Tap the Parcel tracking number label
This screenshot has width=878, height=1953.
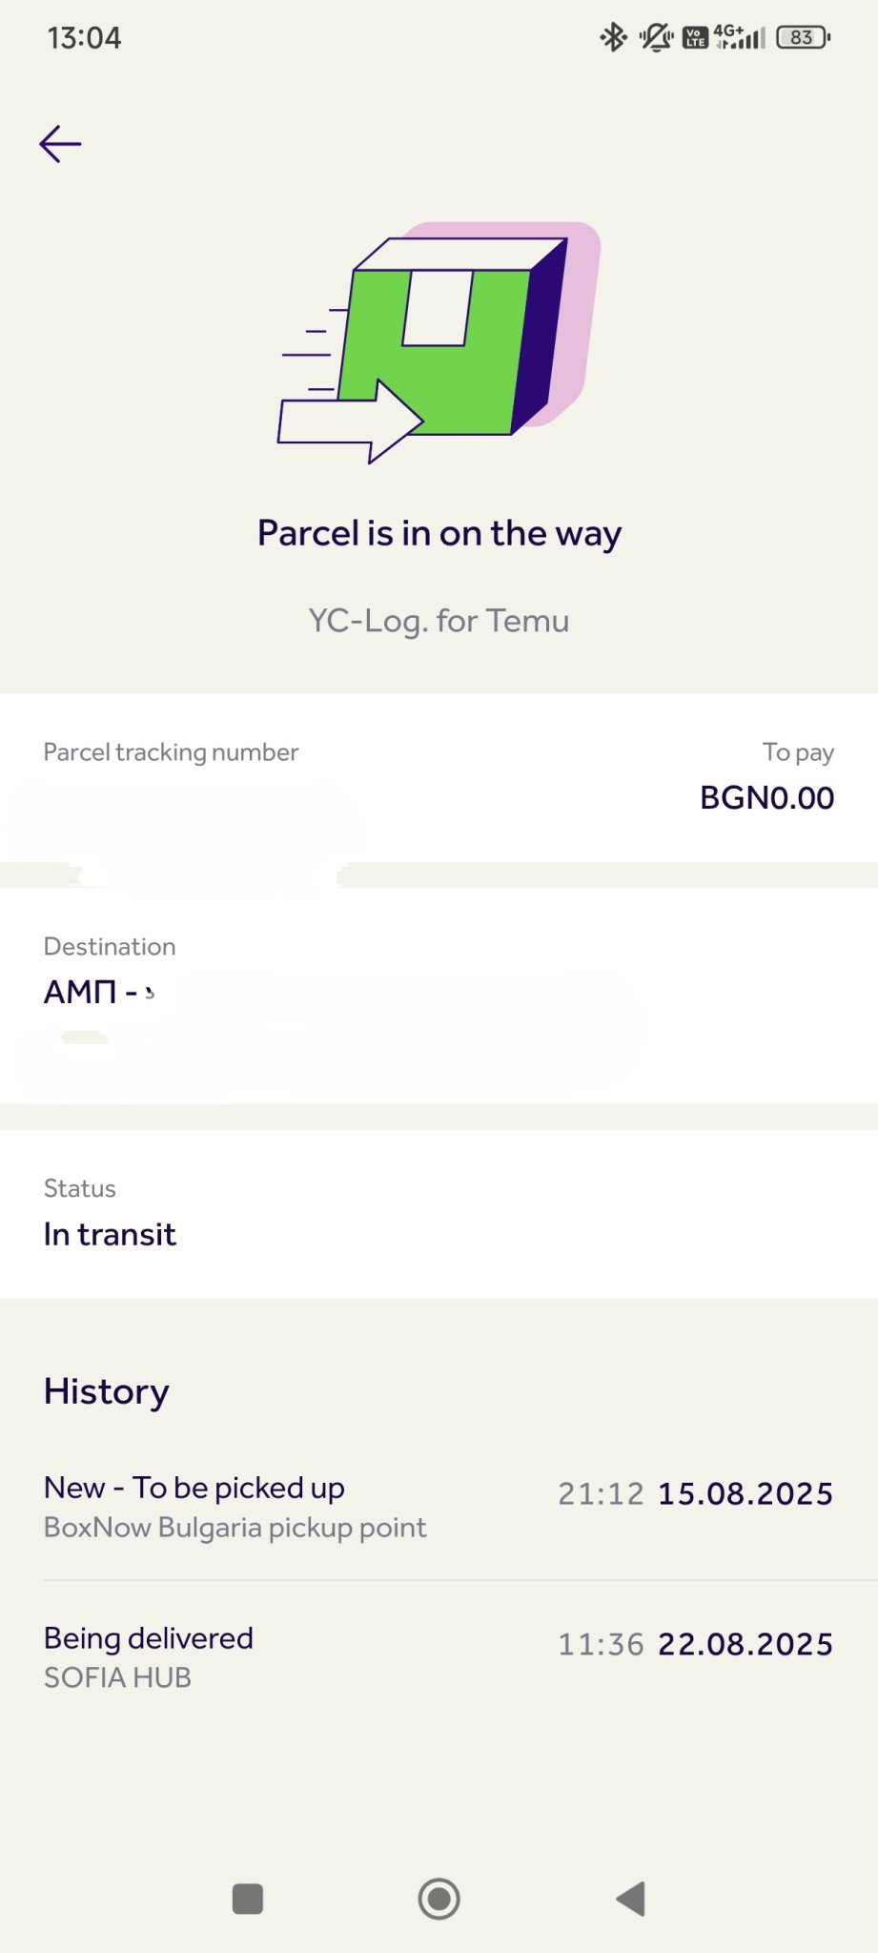171,752
